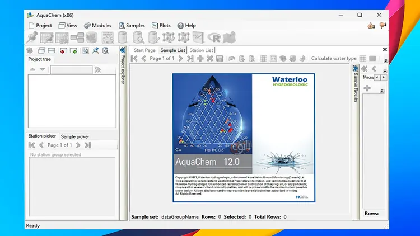420x236 pixels.
Task: Open Sample List toolbar overflow dropdown
Action: (x=386, y=61)
